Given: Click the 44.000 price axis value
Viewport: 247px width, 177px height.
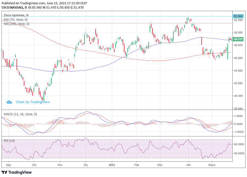Looking at the screenshot, I should pyautogui.click(x=238, y=71).
